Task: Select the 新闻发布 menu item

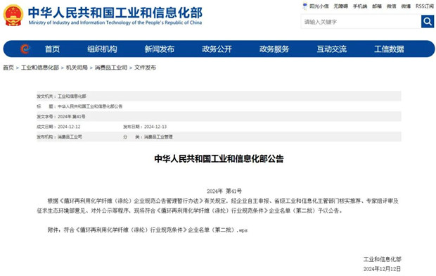Action: point(160,49)
